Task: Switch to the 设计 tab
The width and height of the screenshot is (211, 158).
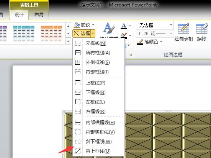Action: click(x=19, y=14)
